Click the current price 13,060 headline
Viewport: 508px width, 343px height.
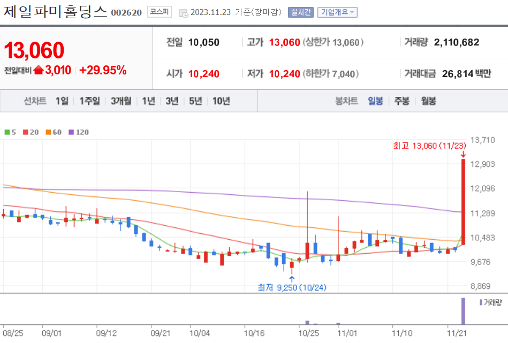pyautogui.click(x=34, y=50)
